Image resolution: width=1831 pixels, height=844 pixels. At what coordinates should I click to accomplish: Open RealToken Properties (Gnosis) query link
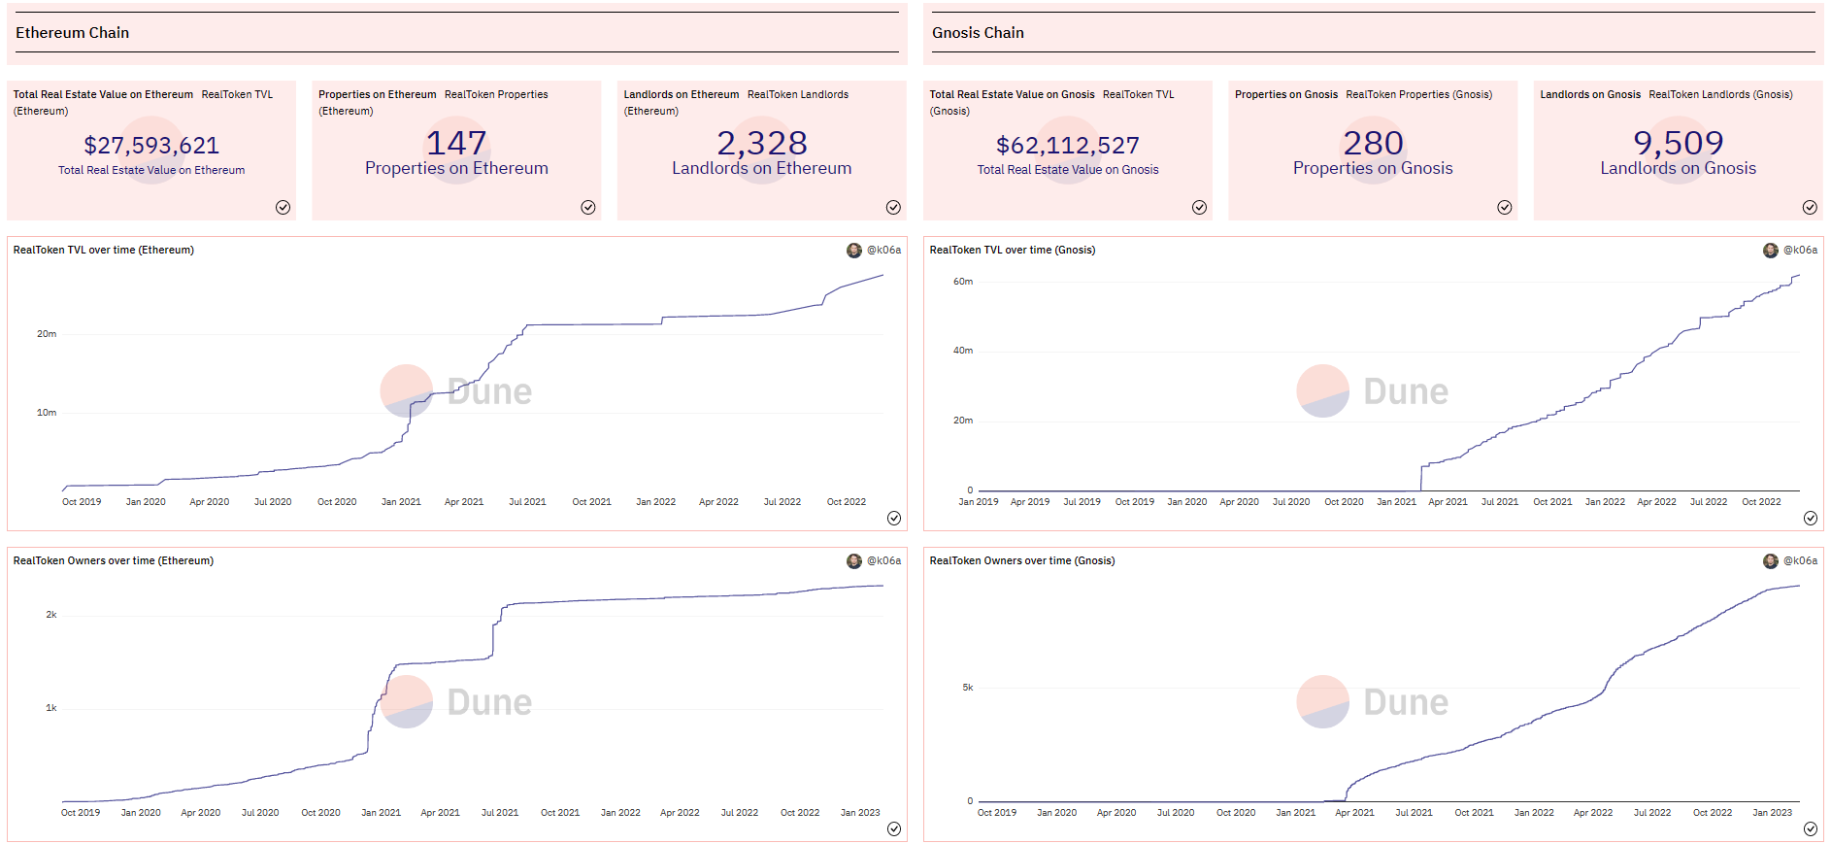(1418, 95)
